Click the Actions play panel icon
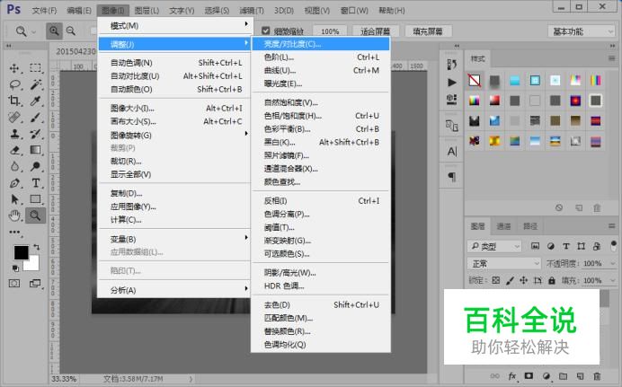 coord(451,83)
